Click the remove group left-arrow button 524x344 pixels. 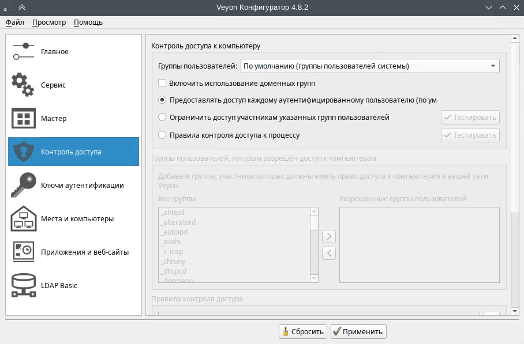pyautogui.click(x=329, y=253)
